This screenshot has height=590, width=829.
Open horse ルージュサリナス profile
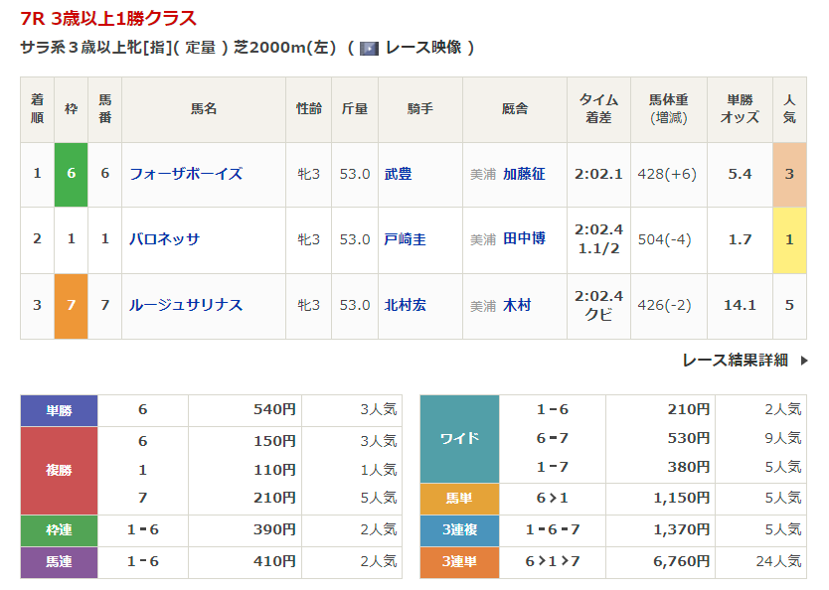186,305
